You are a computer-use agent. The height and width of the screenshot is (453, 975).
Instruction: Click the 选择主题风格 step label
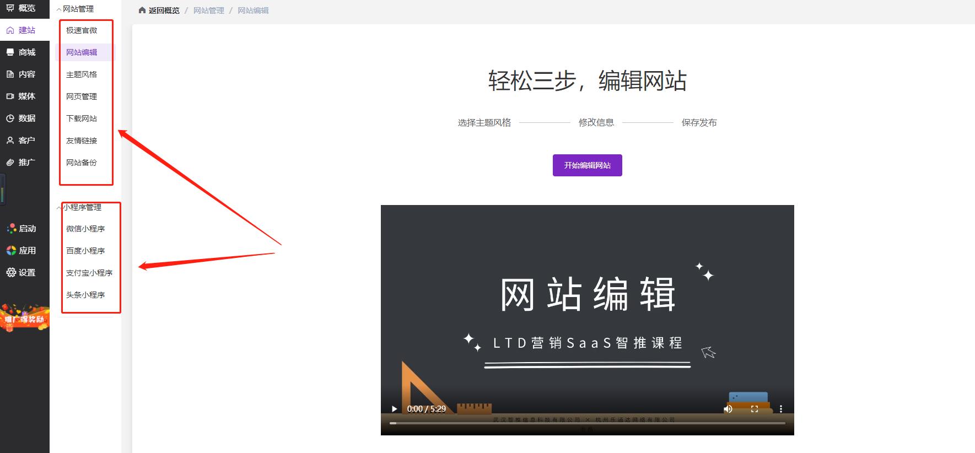pos(484,122)
